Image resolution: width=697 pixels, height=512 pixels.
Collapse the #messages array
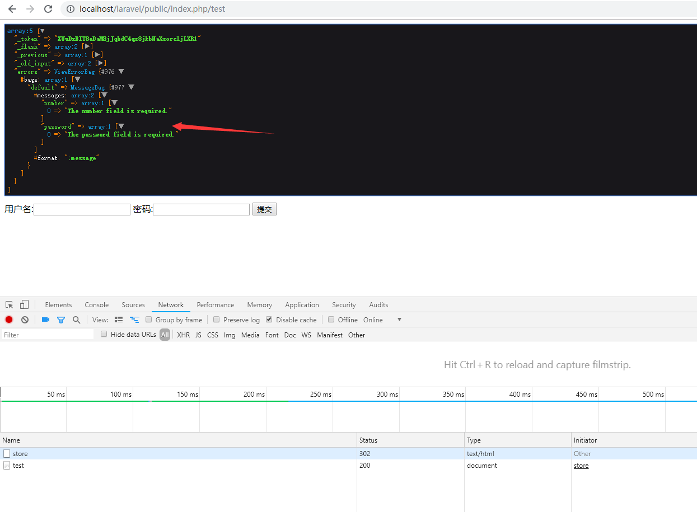pyautogui.click(x=104, y=95)
